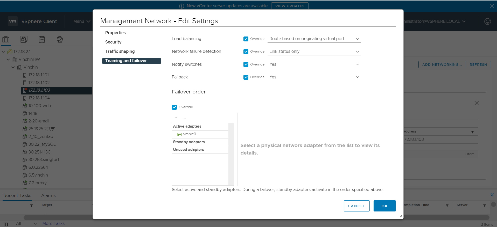Click alert host icon for 172.18.1.103
497x227 pixels.
pos(25,90)
